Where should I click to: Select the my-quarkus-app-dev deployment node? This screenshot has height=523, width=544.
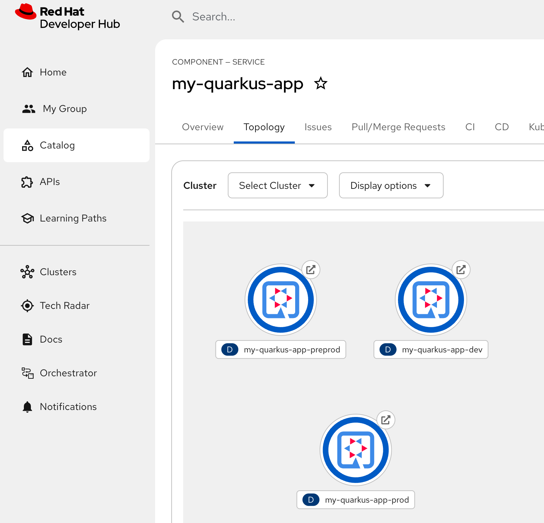(x=431, y=300)
